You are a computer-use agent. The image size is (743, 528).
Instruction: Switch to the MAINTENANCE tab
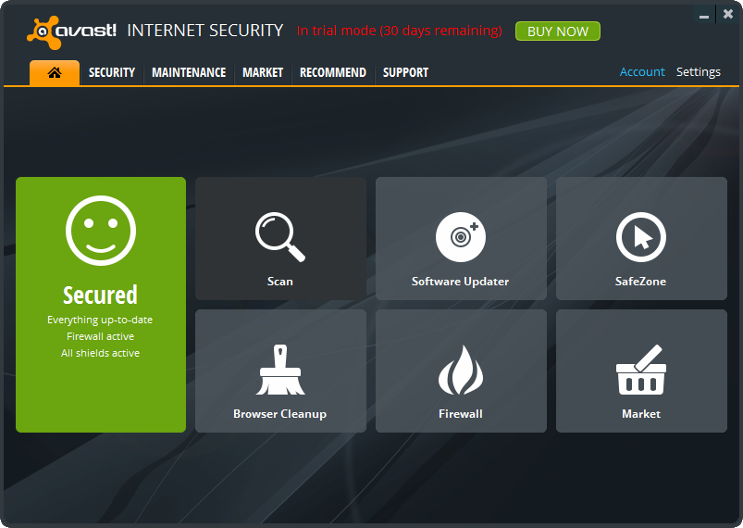(189, 72)
